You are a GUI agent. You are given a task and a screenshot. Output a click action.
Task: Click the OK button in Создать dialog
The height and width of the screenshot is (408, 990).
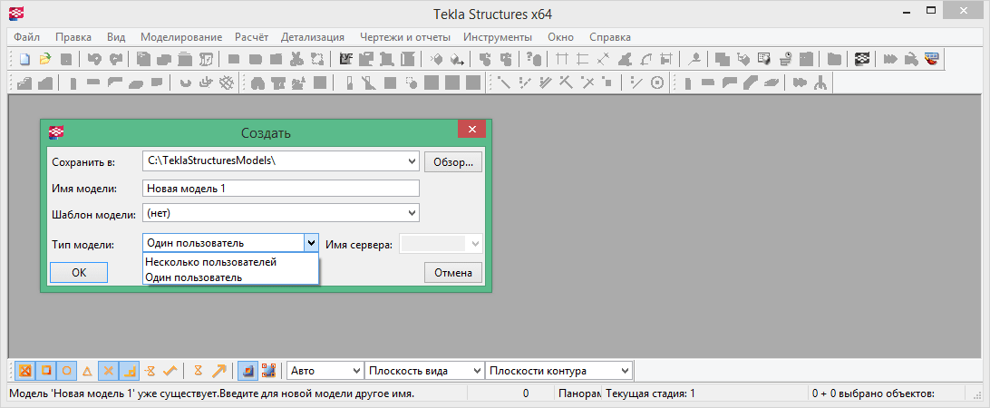79,272
